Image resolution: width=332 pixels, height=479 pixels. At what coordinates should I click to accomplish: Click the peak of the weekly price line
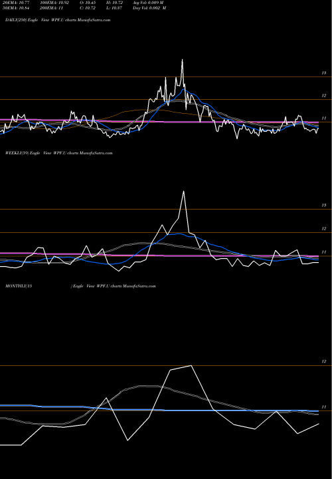[x=183, y=192]
